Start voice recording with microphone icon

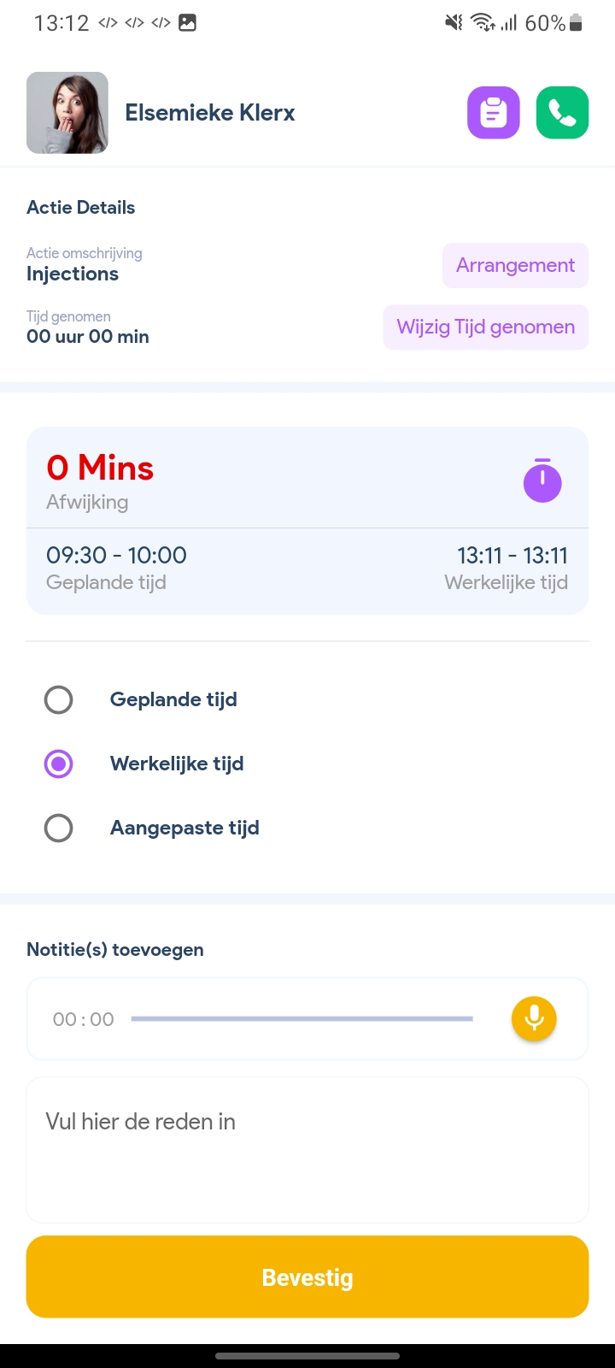[x=534, y=1018]
